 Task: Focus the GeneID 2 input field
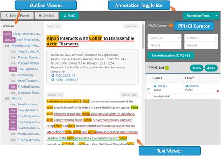[x=201, y=38]
